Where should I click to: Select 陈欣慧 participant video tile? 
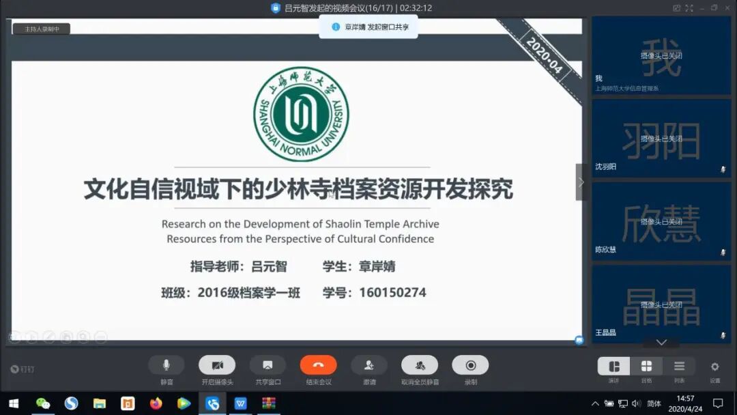coord(661,221)
